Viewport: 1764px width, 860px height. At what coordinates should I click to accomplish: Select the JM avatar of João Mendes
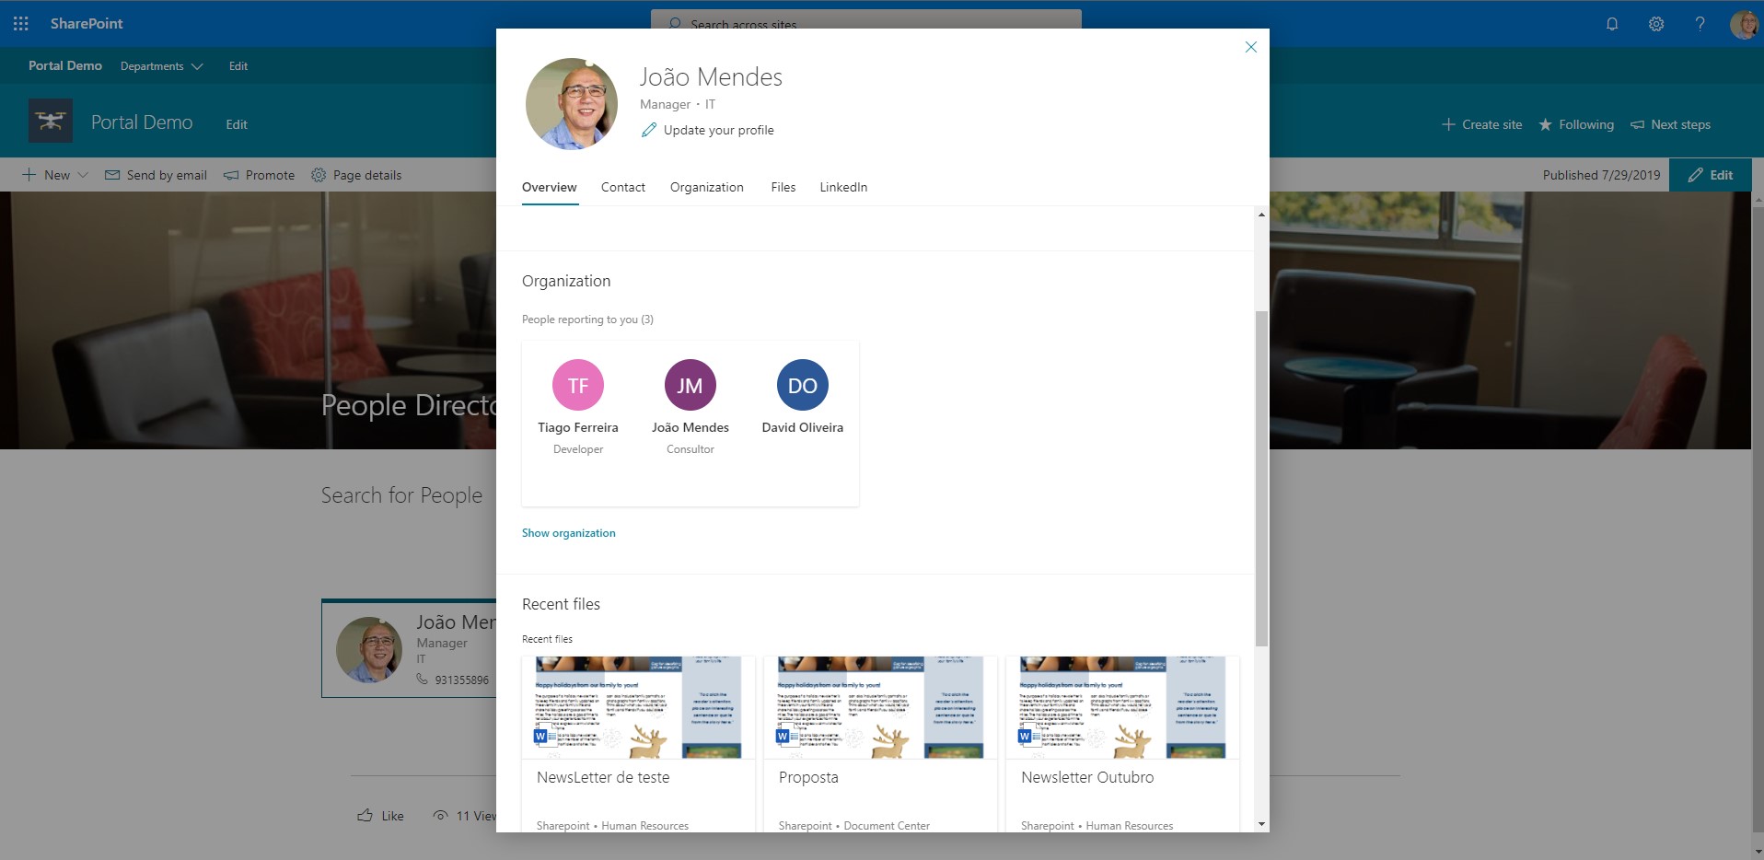[x=691, y=385]
